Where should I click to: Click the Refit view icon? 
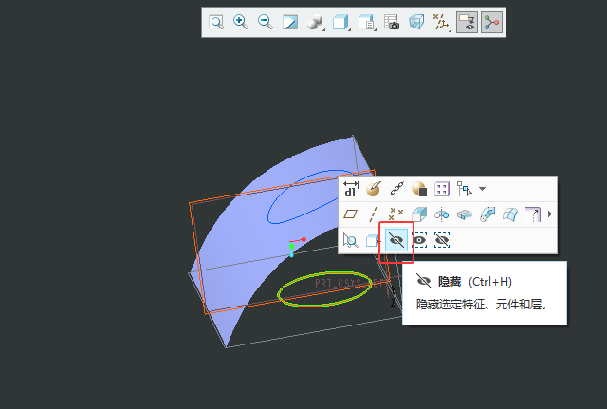coord(216,22)
